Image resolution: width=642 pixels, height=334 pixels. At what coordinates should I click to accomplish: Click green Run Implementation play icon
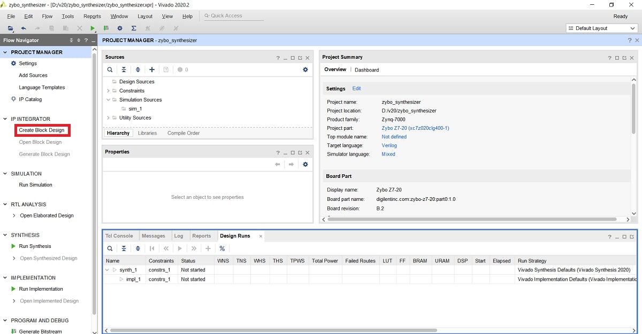click(14, 289)
